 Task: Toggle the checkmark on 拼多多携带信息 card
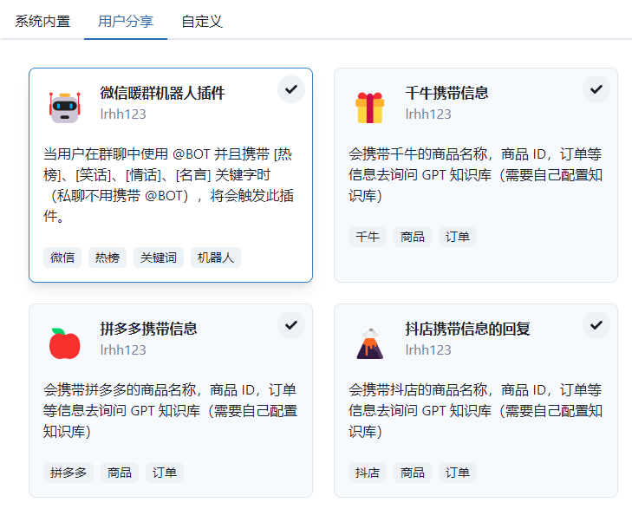[291, 325]
